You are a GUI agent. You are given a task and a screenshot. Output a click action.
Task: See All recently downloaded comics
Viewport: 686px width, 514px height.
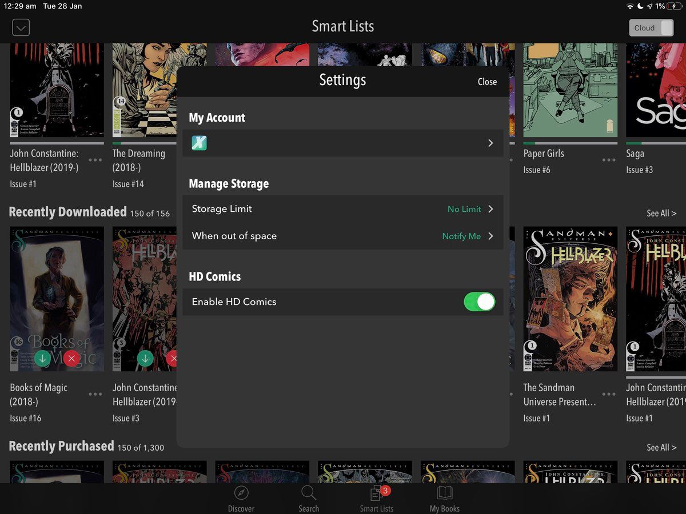(661, 213)
